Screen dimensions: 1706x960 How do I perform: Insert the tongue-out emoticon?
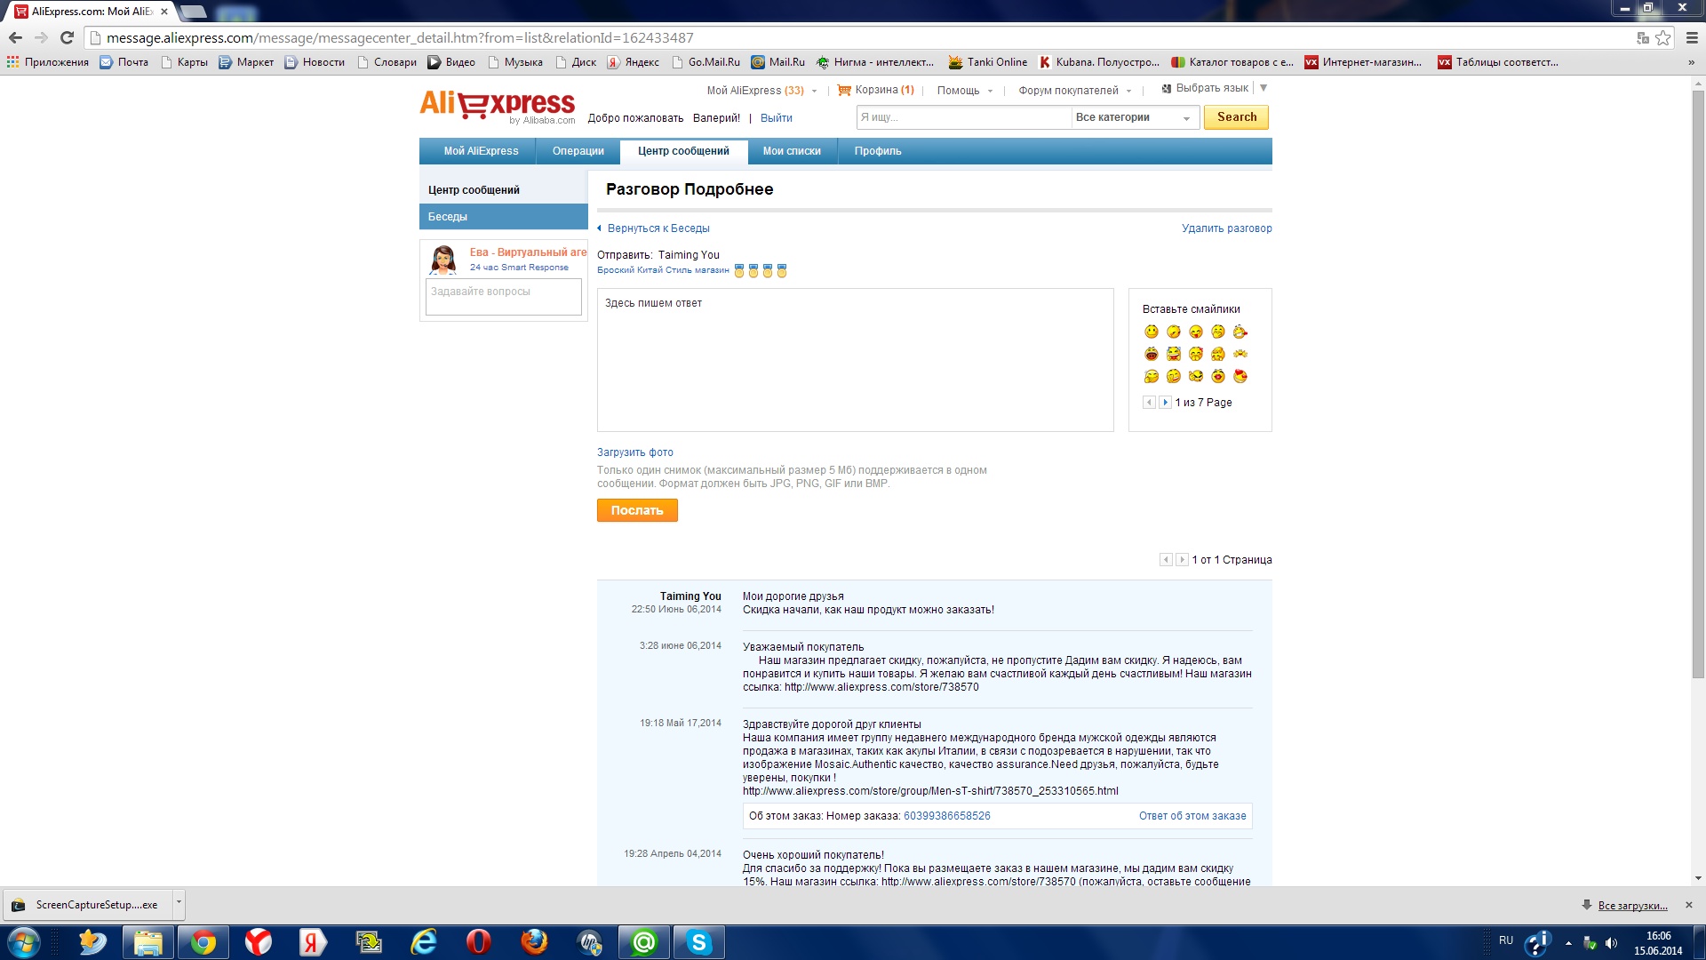(1196, 332)
